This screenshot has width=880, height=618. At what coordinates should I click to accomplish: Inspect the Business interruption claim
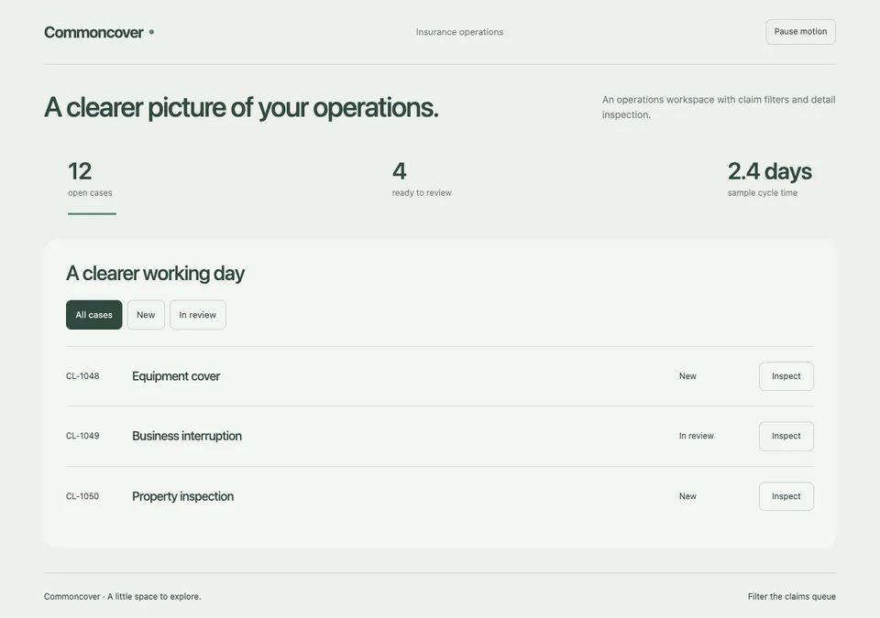click(x=786, y=436)
